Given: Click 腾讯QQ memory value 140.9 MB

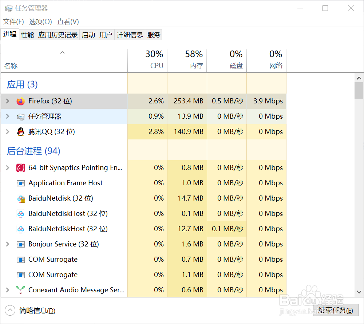Looking at the screenshot, I should click(x=189, y=131).
